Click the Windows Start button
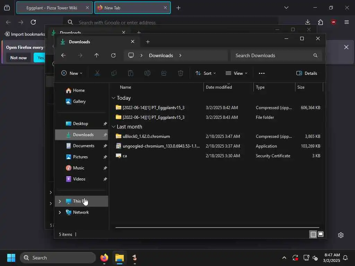355x266 pixels. [x=11, y=258]
